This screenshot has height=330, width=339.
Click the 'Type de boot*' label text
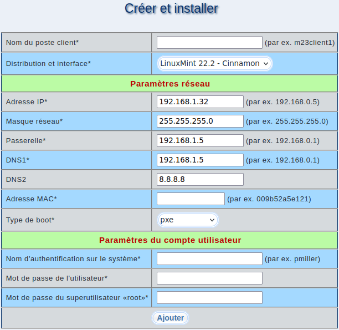30,220
